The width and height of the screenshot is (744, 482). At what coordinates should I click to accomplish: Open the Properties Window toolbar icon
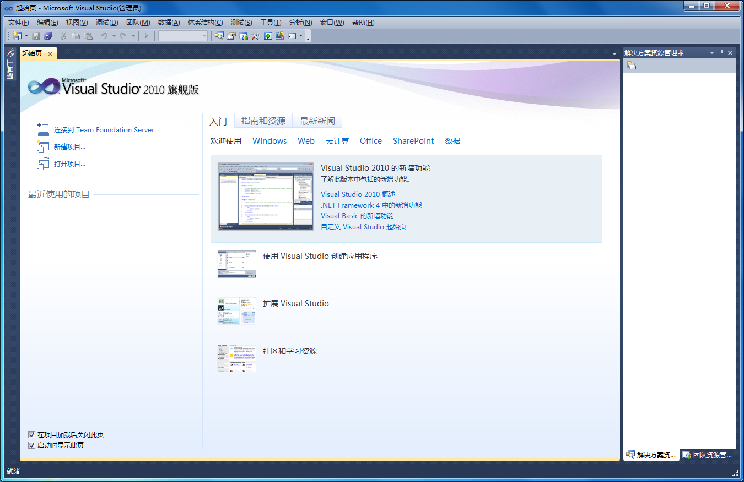(231, 36)
